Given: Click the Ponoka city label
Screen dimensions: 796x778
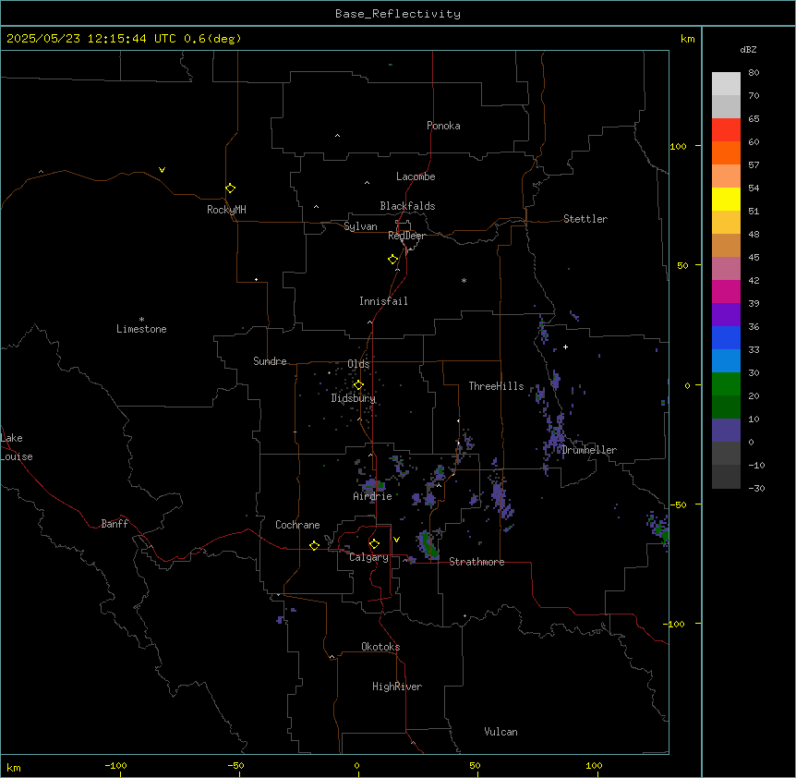Looking at the screenshot, I should 443,126.
